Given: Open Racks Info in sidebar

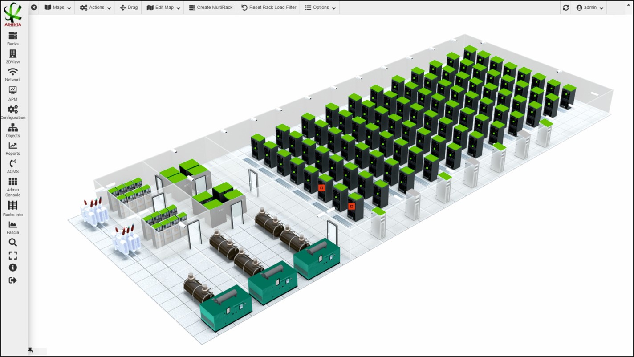Looking at the screenshot, I should (13, 208).
